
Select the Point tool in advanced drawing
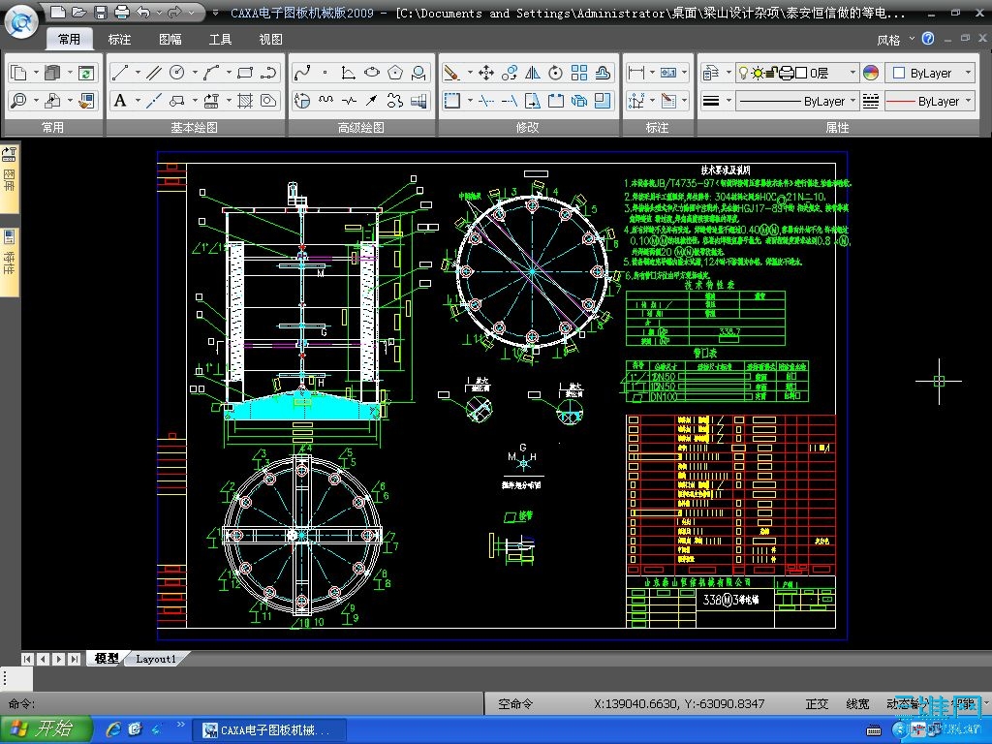(325, 73)
